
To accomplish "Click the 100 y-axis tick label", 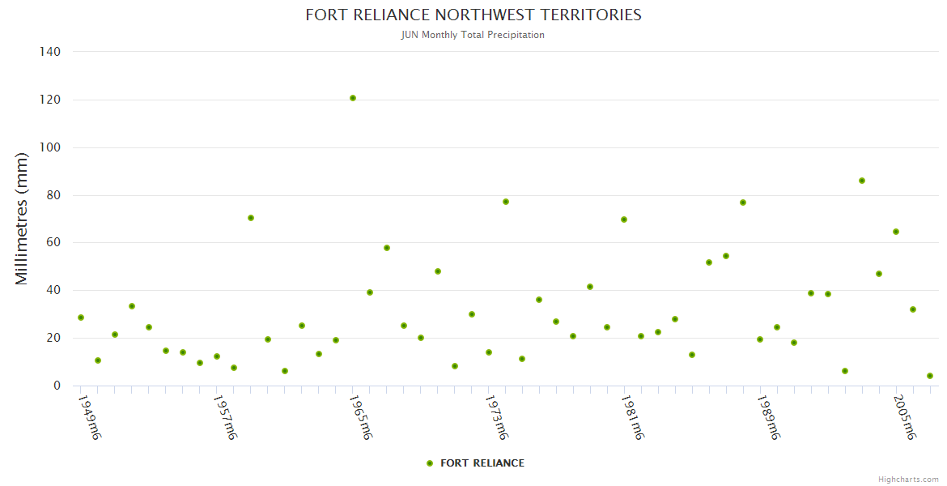I will [50, 147].
